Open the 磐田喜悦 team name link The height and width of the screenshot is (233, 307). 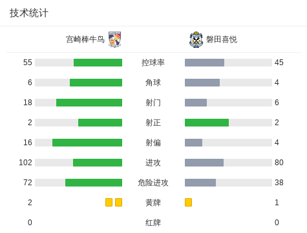[222, 39]
